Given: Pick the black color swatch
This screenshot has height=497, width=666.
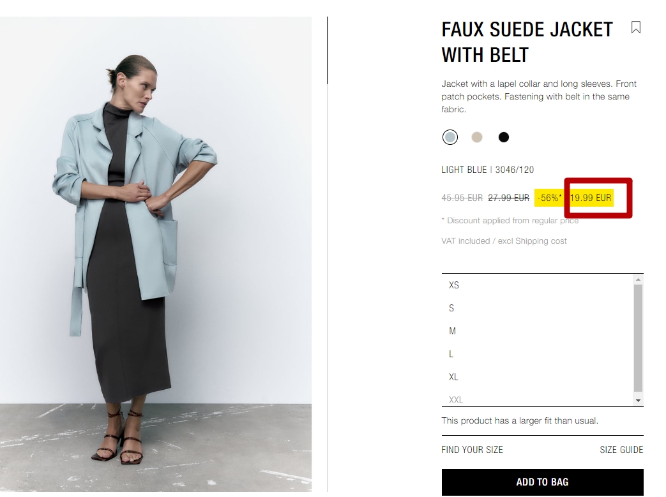Looking at the screenshot, I should (503, 137).
